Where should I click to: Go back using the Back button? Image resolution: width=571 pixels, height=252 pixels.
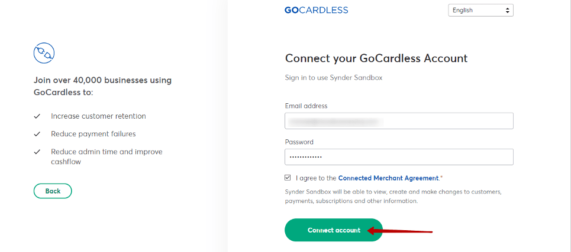53,191
